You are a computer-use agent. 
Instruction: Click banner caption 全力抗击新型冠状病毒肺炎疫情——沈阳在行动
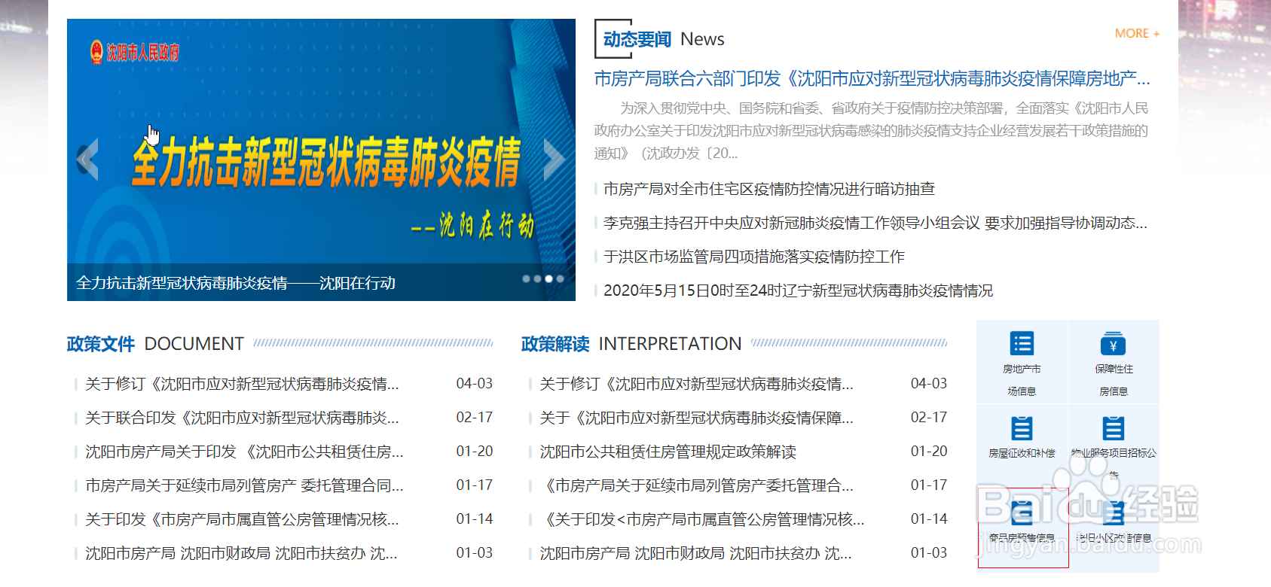236,283
